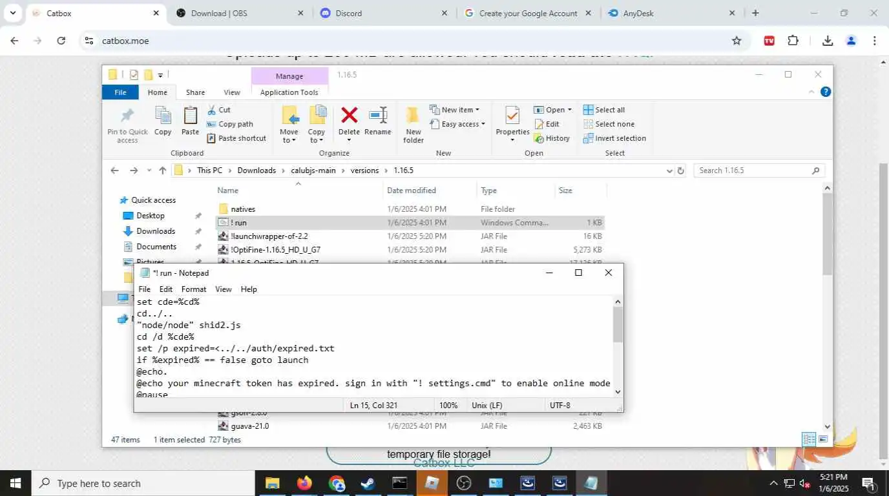Open the Explorer File tab
Viewport: 889px width, 496px height.
120,92
